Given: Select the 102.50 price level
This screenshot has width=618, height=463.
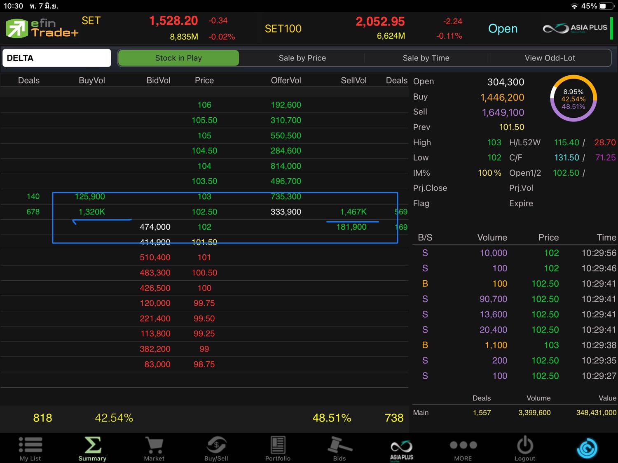Looking at the screenshot, I should coord(204,212).
